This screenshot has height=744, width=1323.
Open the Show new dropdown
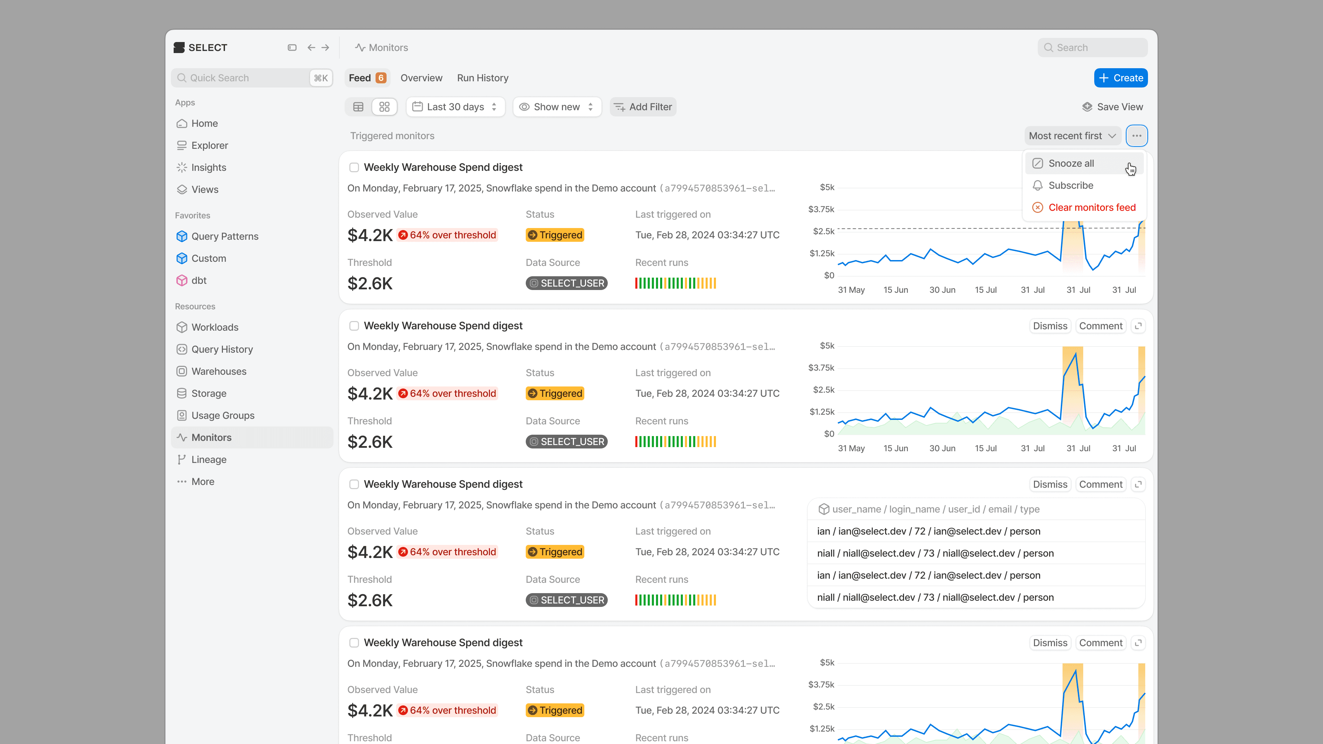tap(557, 107)
